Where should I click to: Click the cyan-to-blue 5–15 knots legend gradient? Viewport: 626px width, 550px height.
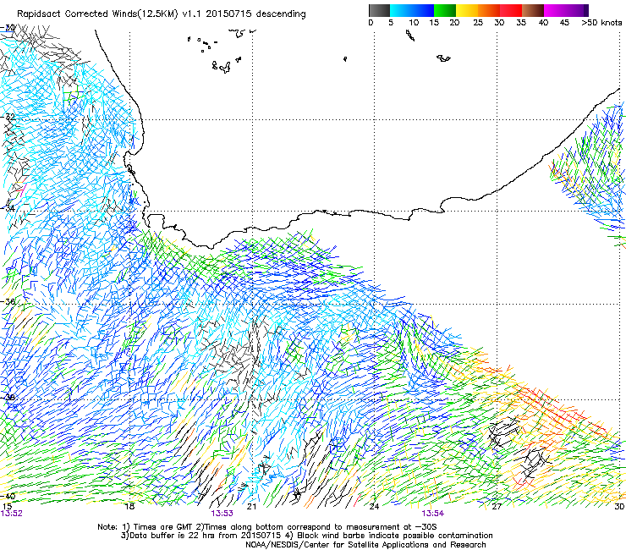[x=412, y=10]
